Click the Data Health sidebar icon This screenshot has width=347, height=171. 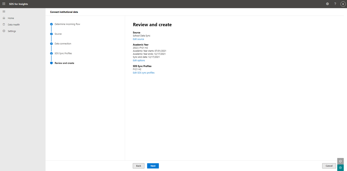pos(4,24)
